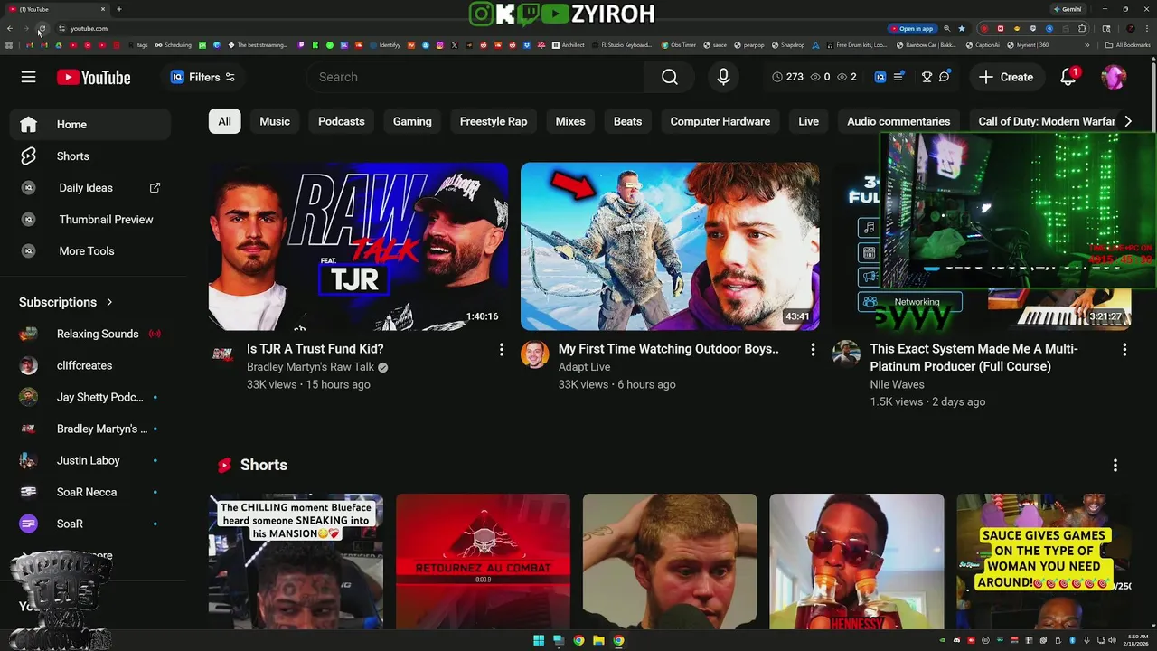Open the cliffcreates subscription
Screen dimensions: 1157x651
coord(90,365)
